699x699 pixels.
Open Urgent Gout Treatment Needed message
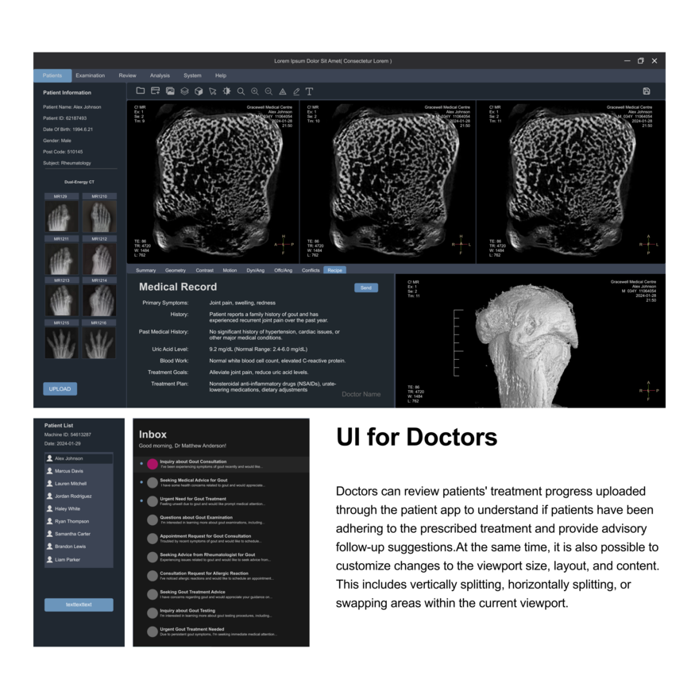[221, 631]
